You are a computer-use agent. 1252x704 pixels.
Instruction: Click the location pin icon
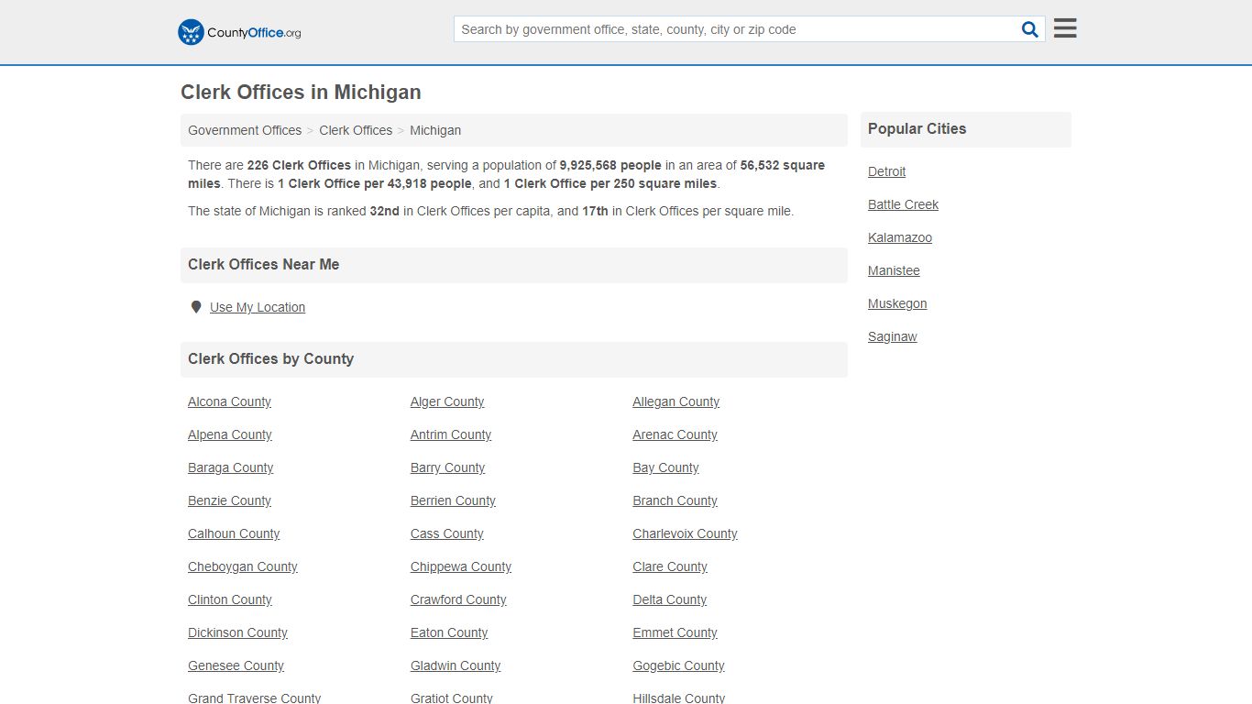click(195, 307)
